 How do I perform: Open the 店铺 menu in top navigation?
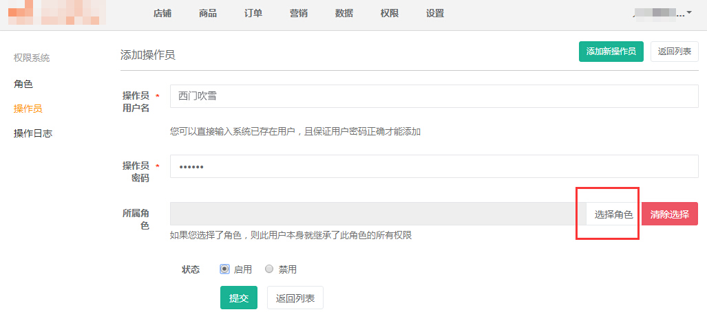click(x=162, y=14)
